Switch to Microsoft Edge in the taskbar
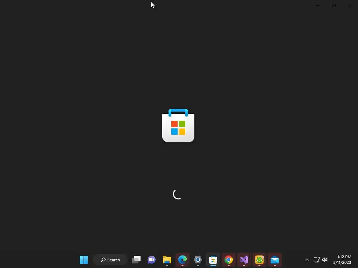The height and width of the screenshot is (268, 358). (x=182, y=260)
